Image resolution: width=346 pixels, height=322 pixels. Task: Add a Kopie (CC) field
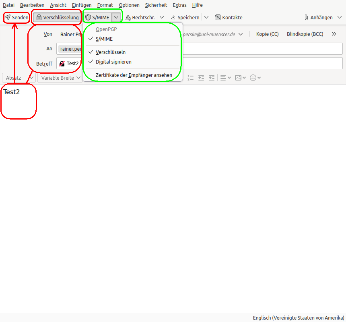point(267,34)
